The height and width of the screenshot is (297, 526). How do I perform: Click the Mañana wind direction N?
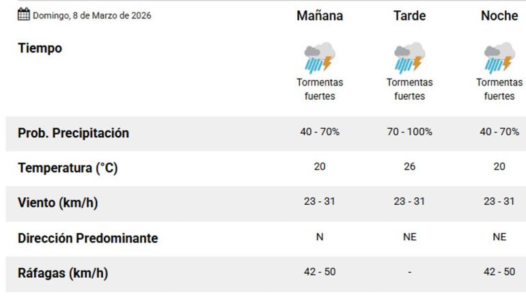click(320, 237)
